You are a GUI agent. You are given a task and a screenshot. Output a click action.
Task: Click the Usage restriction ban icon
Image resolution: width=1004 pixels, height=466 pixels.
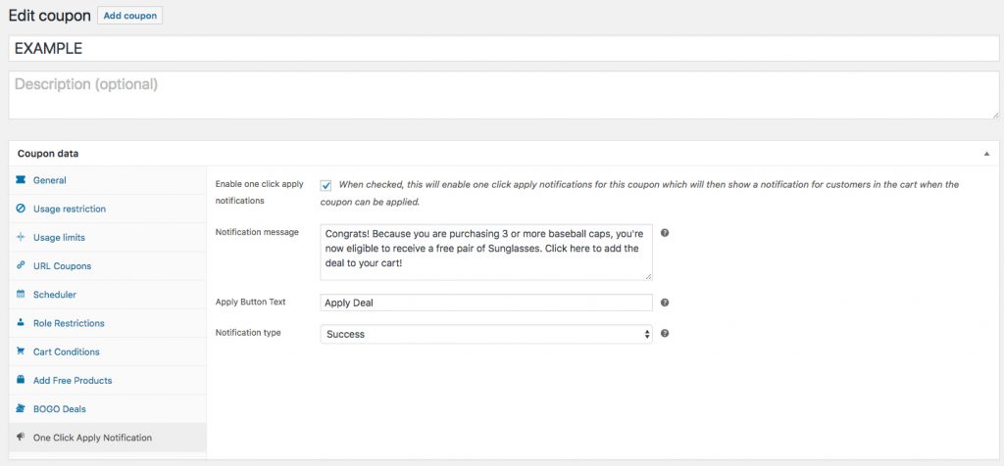pos(22,209)
